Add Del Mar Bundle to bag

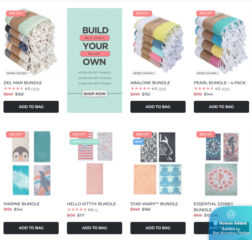click(x=31, y=107)
